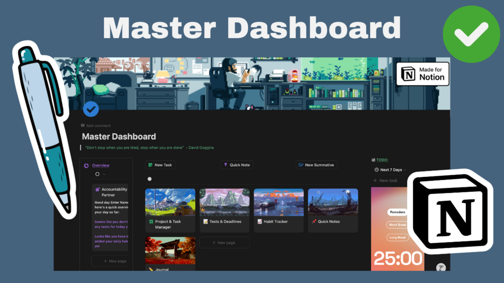
Task: Open the Quick Notes shipwreck thumbnail
Action: [333, 202]
